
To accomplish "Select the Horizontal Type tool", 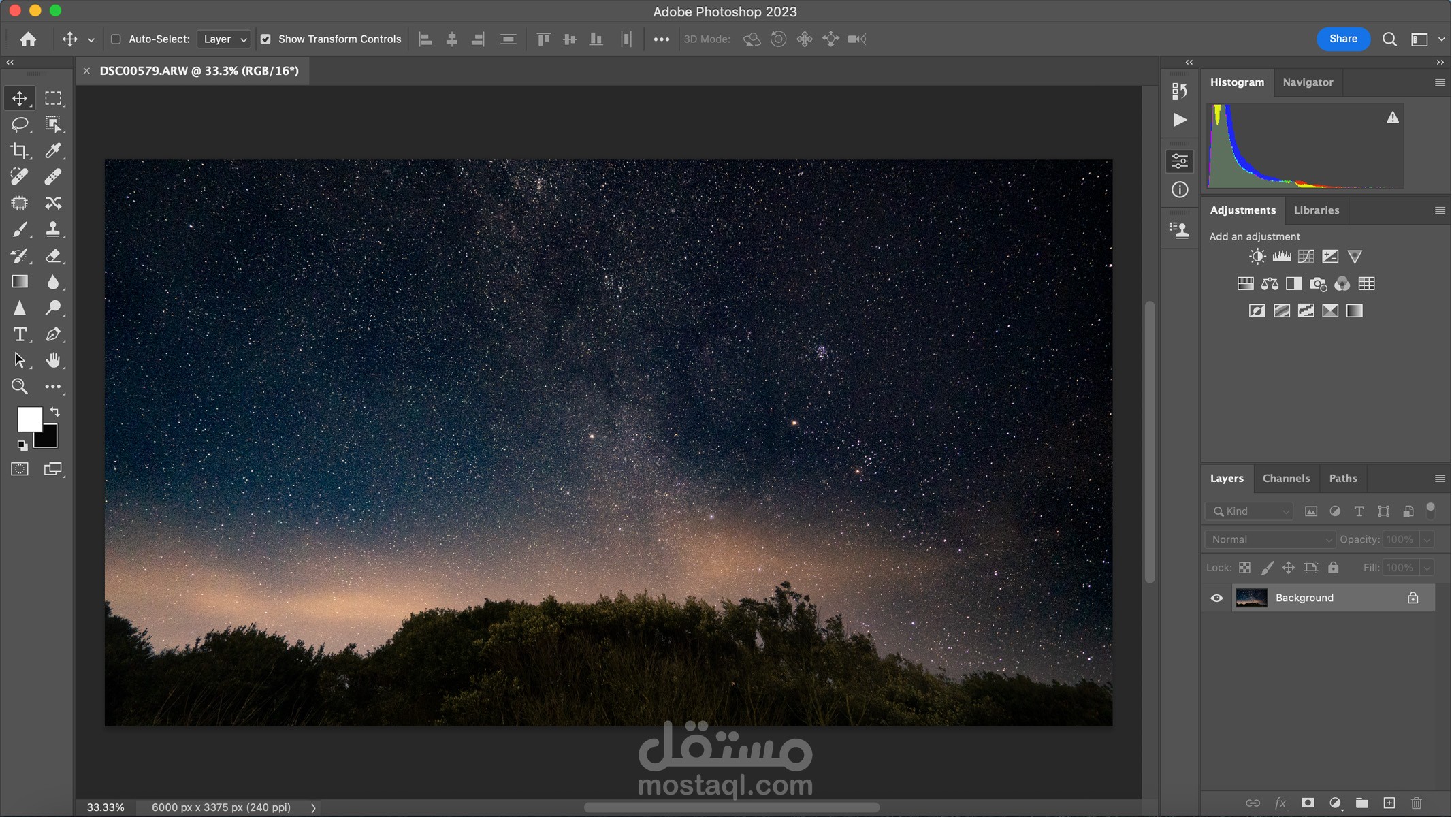I will click(20, 334).
